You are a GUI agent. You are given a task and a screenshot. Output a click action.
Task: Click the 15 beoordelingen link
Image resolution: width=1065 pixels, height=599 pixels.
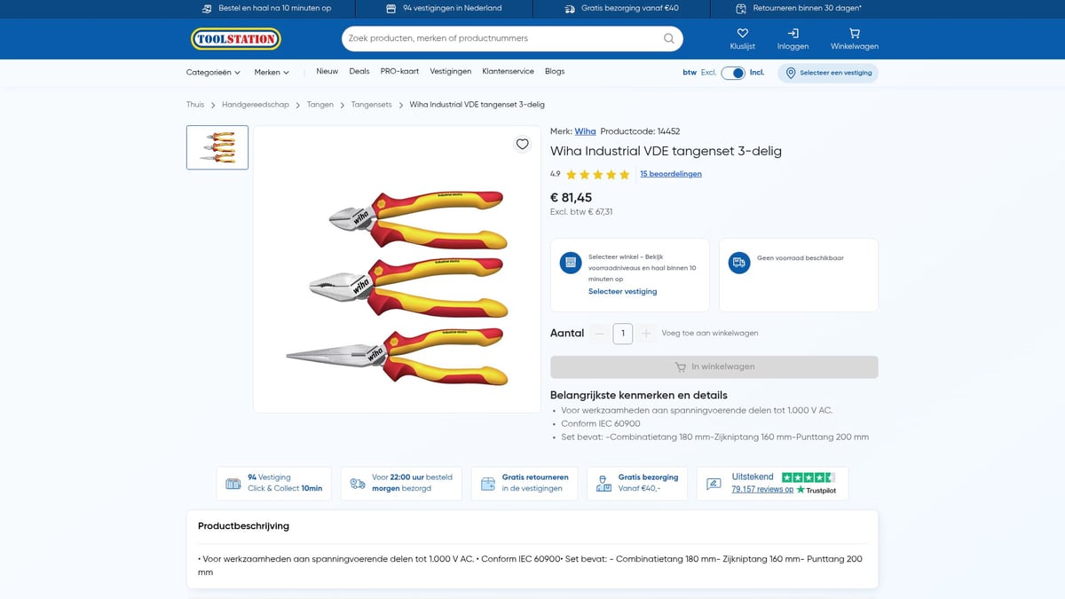point(670,174)
